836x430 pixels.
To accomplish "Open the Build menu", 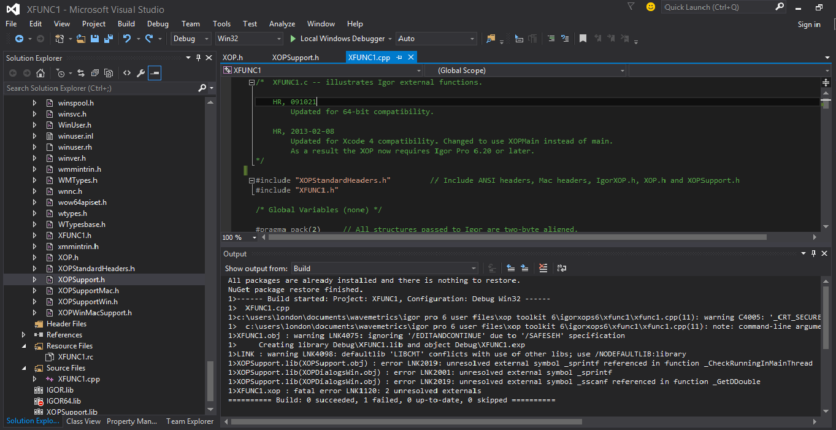I will (126, 24).
